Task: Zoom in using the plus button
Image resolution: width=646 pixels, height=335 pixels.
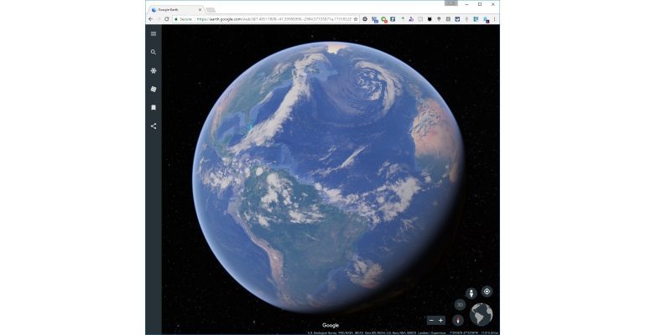Action: pyautogui.click(x=441, y=320)
